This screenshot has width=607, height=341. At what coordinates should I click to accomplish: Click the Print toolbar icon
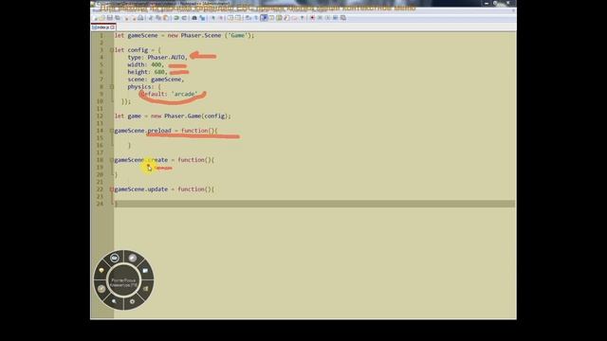point(140,18)
